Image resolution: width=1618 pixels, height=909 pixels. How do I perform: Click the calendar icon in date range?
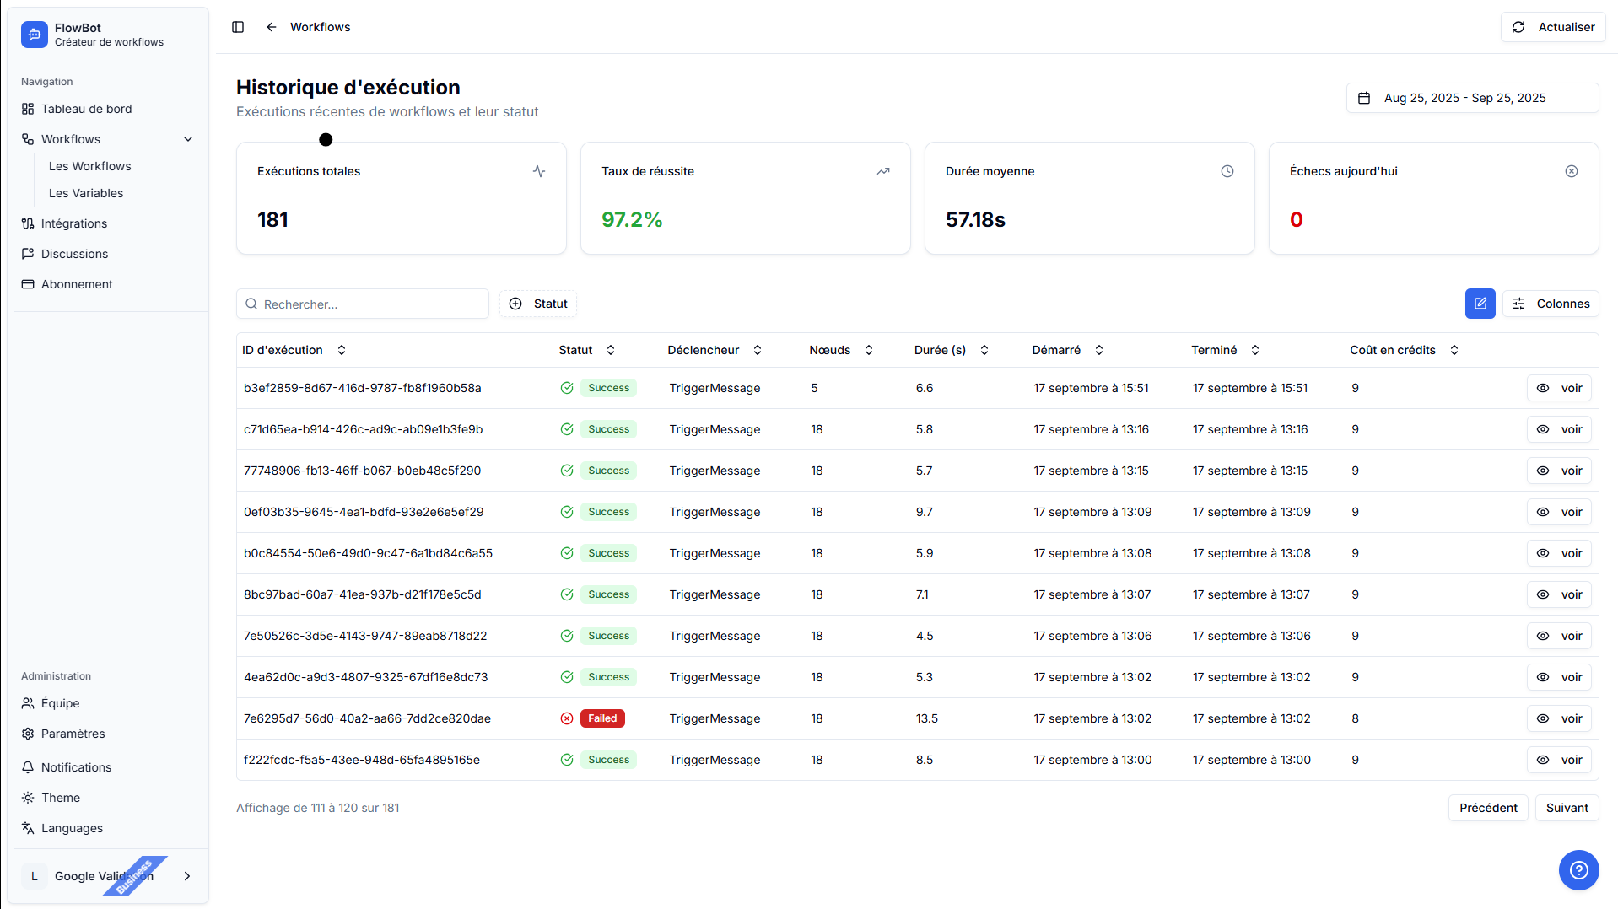(1364, 98)
